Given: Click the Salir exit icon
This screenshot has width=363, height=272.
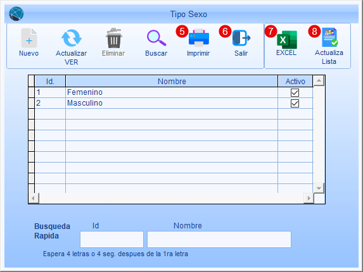Looking at the screenshot, I should 241,38.
